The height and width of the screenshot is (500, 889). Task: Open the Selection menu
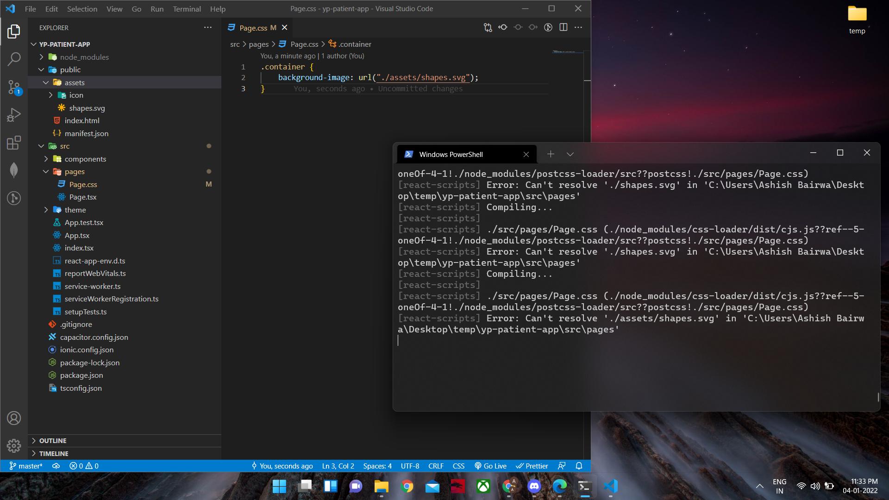(82, 9)
